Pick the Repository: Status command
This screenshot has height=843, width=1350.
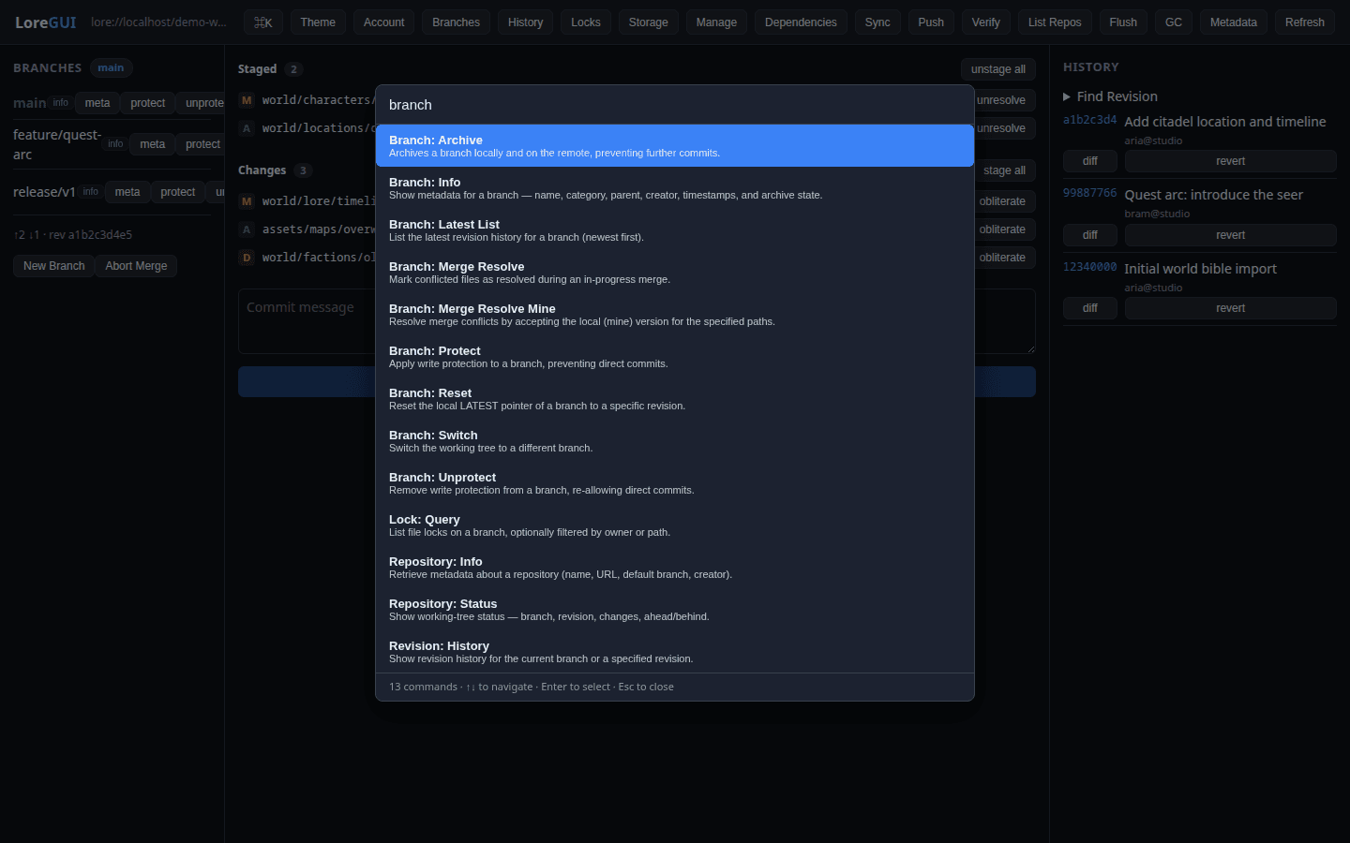click(x=675, y=610)
